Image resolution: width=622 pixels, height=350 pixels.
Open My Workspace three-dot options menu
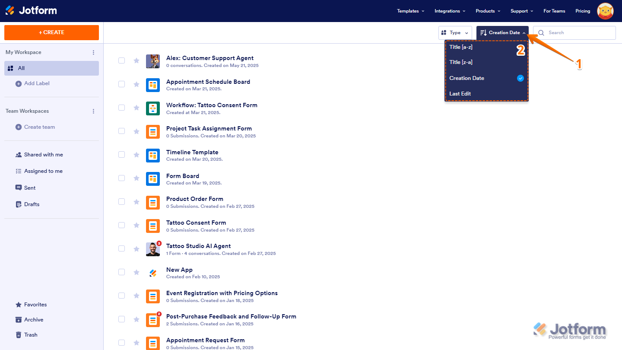94,52
